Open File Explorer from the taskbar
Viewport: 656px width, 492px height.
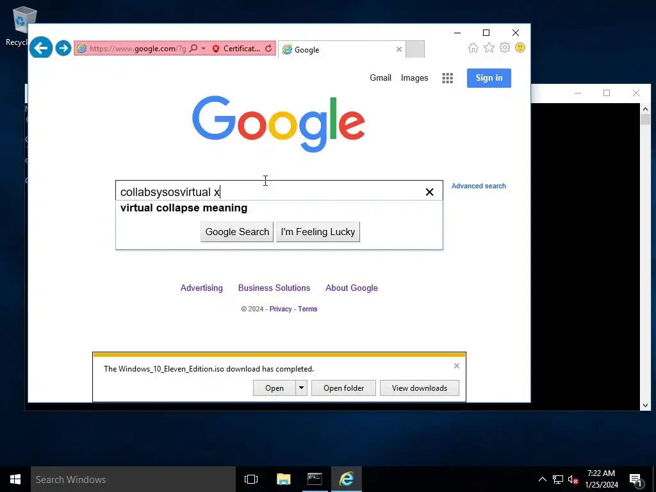coord(283,479)
